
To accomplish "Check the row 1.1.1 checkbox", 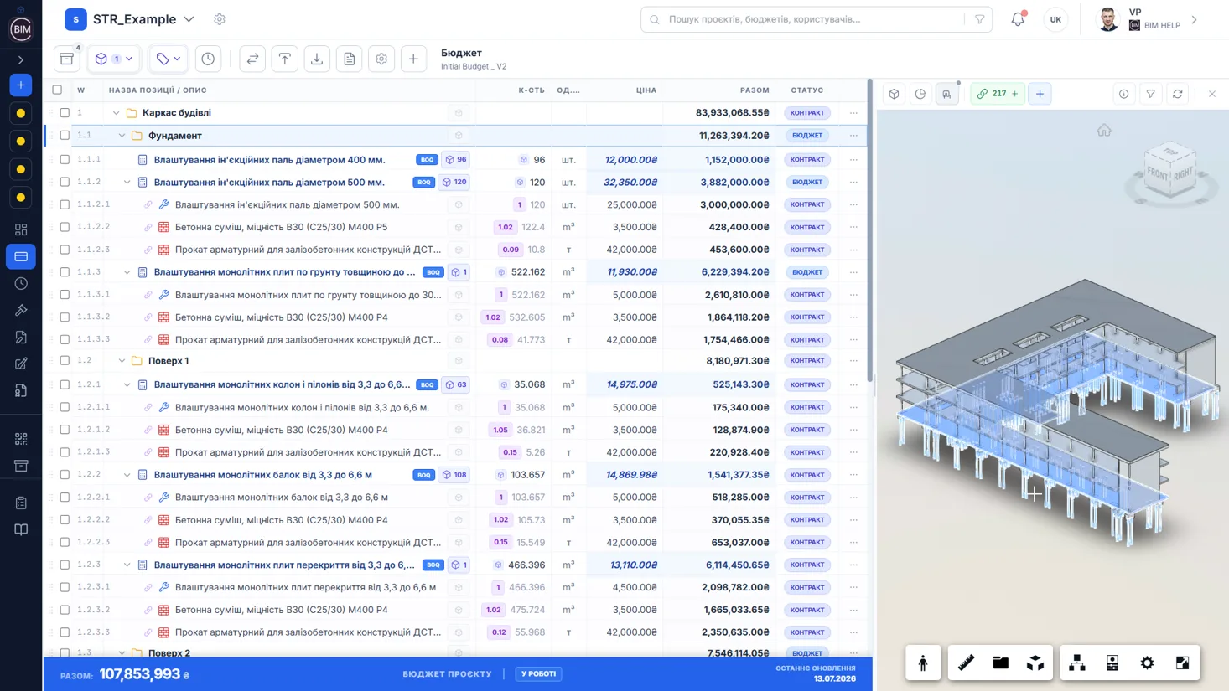I will 65,159.
